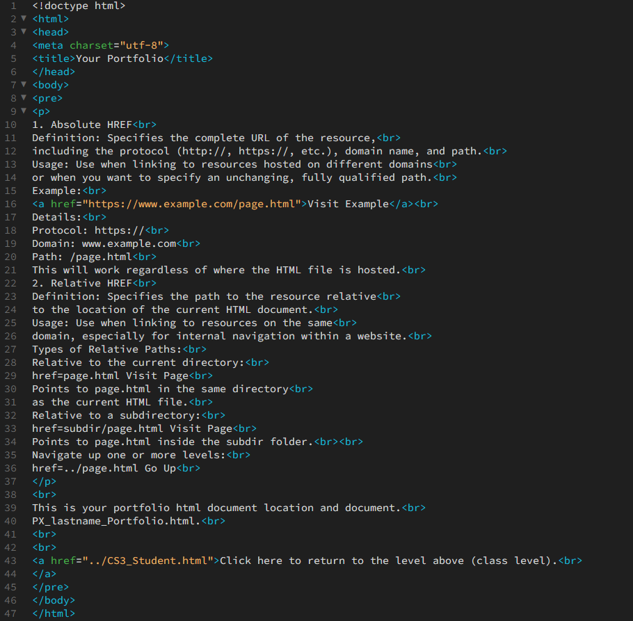Collapse the p paragraph fold triangle
Screen dimensions: 633x621
pos(24,111)
